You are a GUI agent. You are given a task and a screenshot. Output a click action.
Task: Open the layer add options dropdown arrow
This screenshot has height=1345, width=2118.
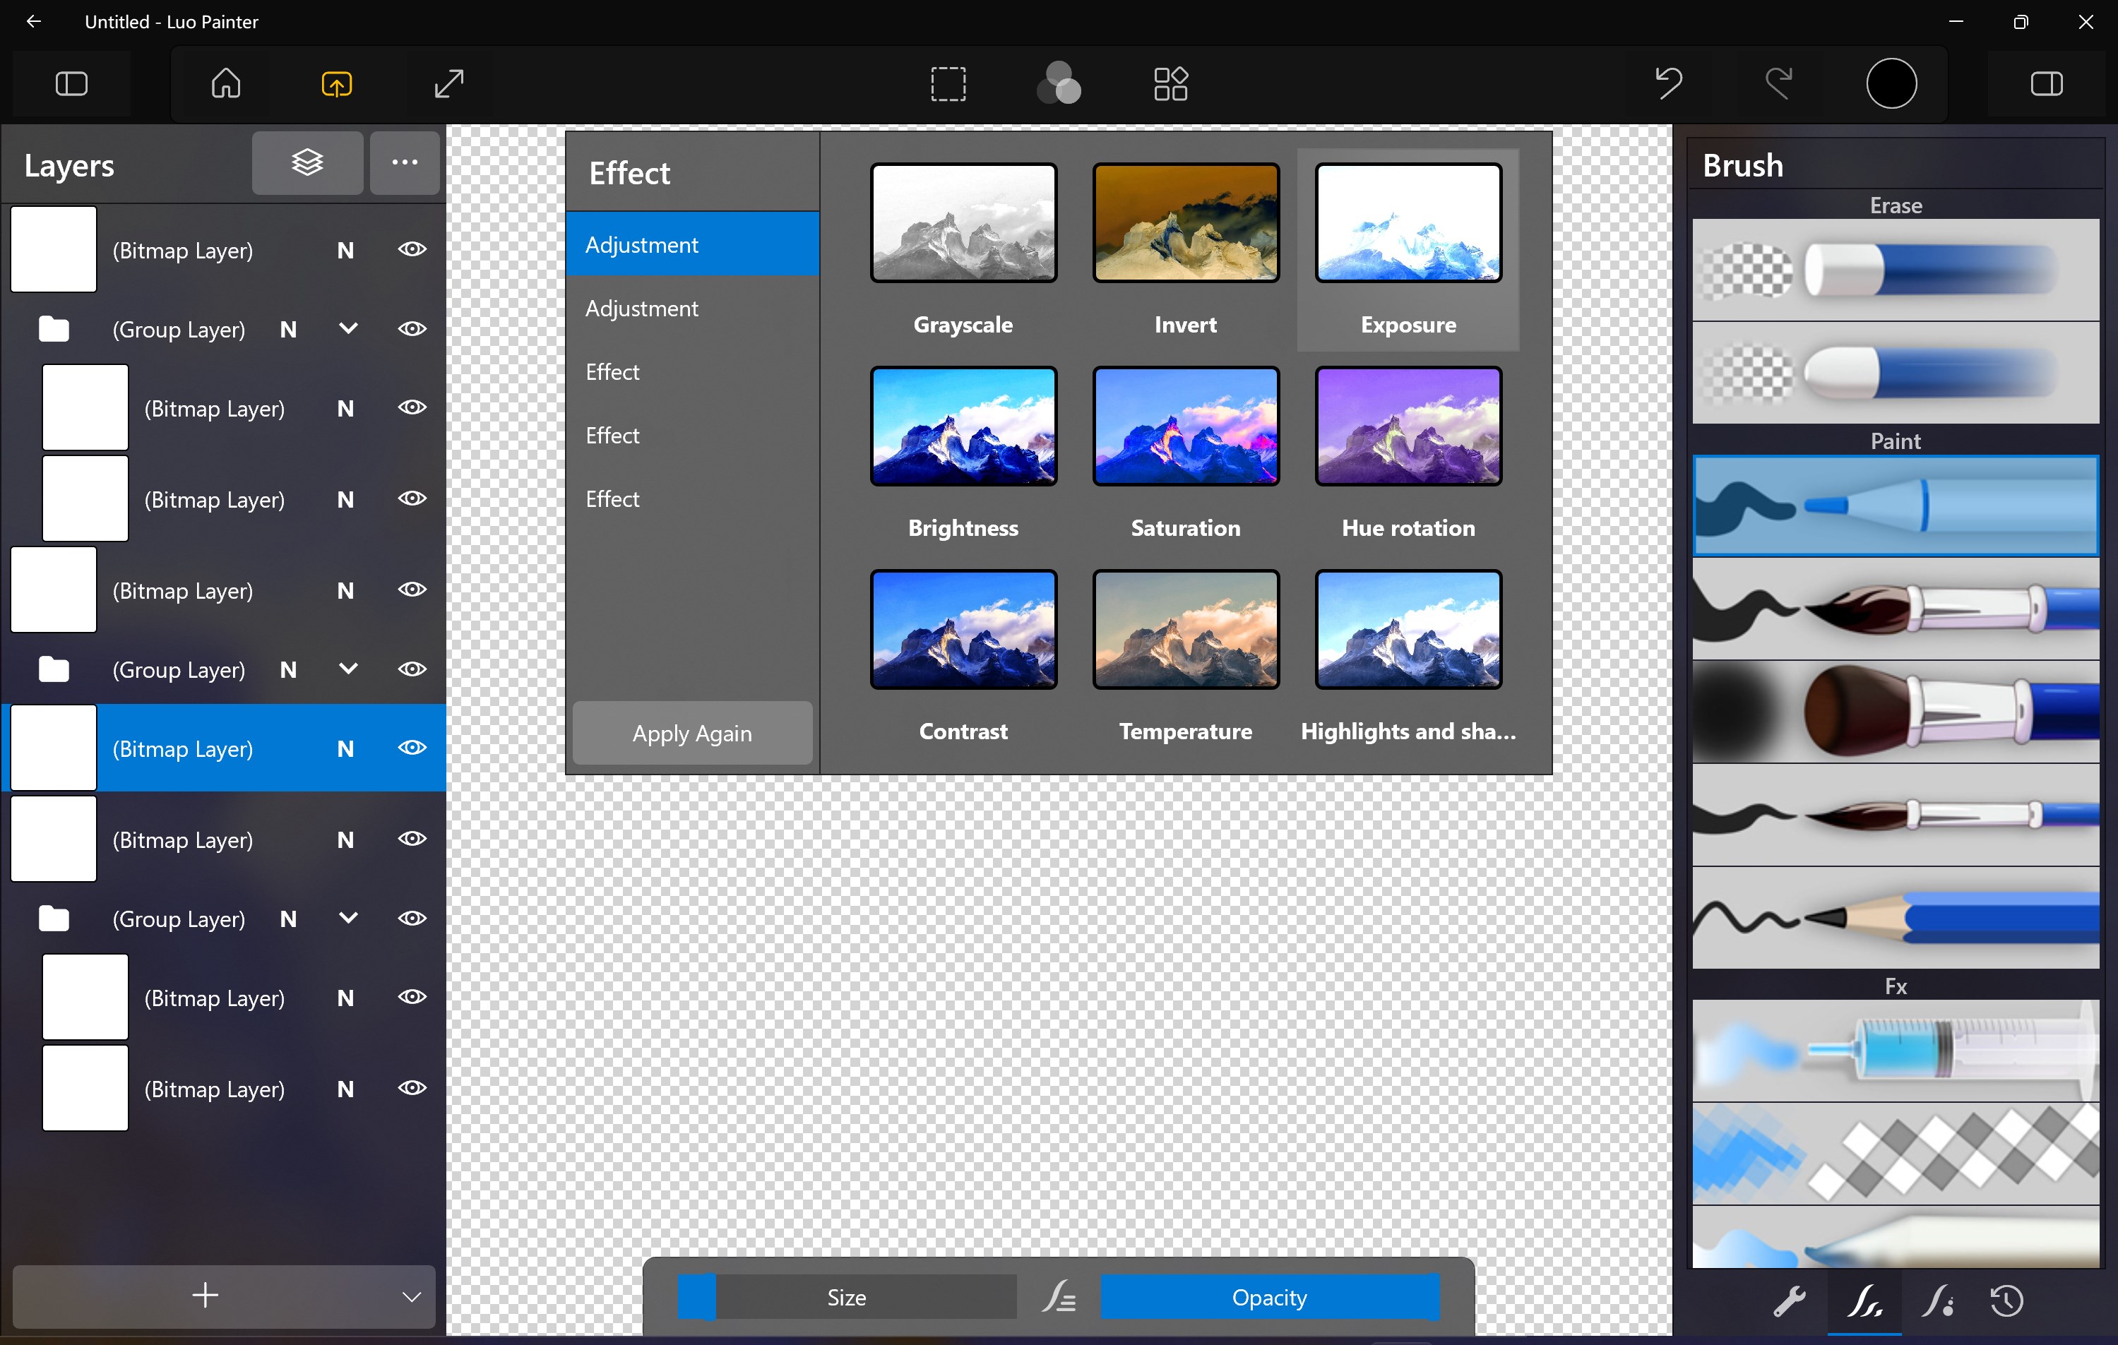[410, 1296]
